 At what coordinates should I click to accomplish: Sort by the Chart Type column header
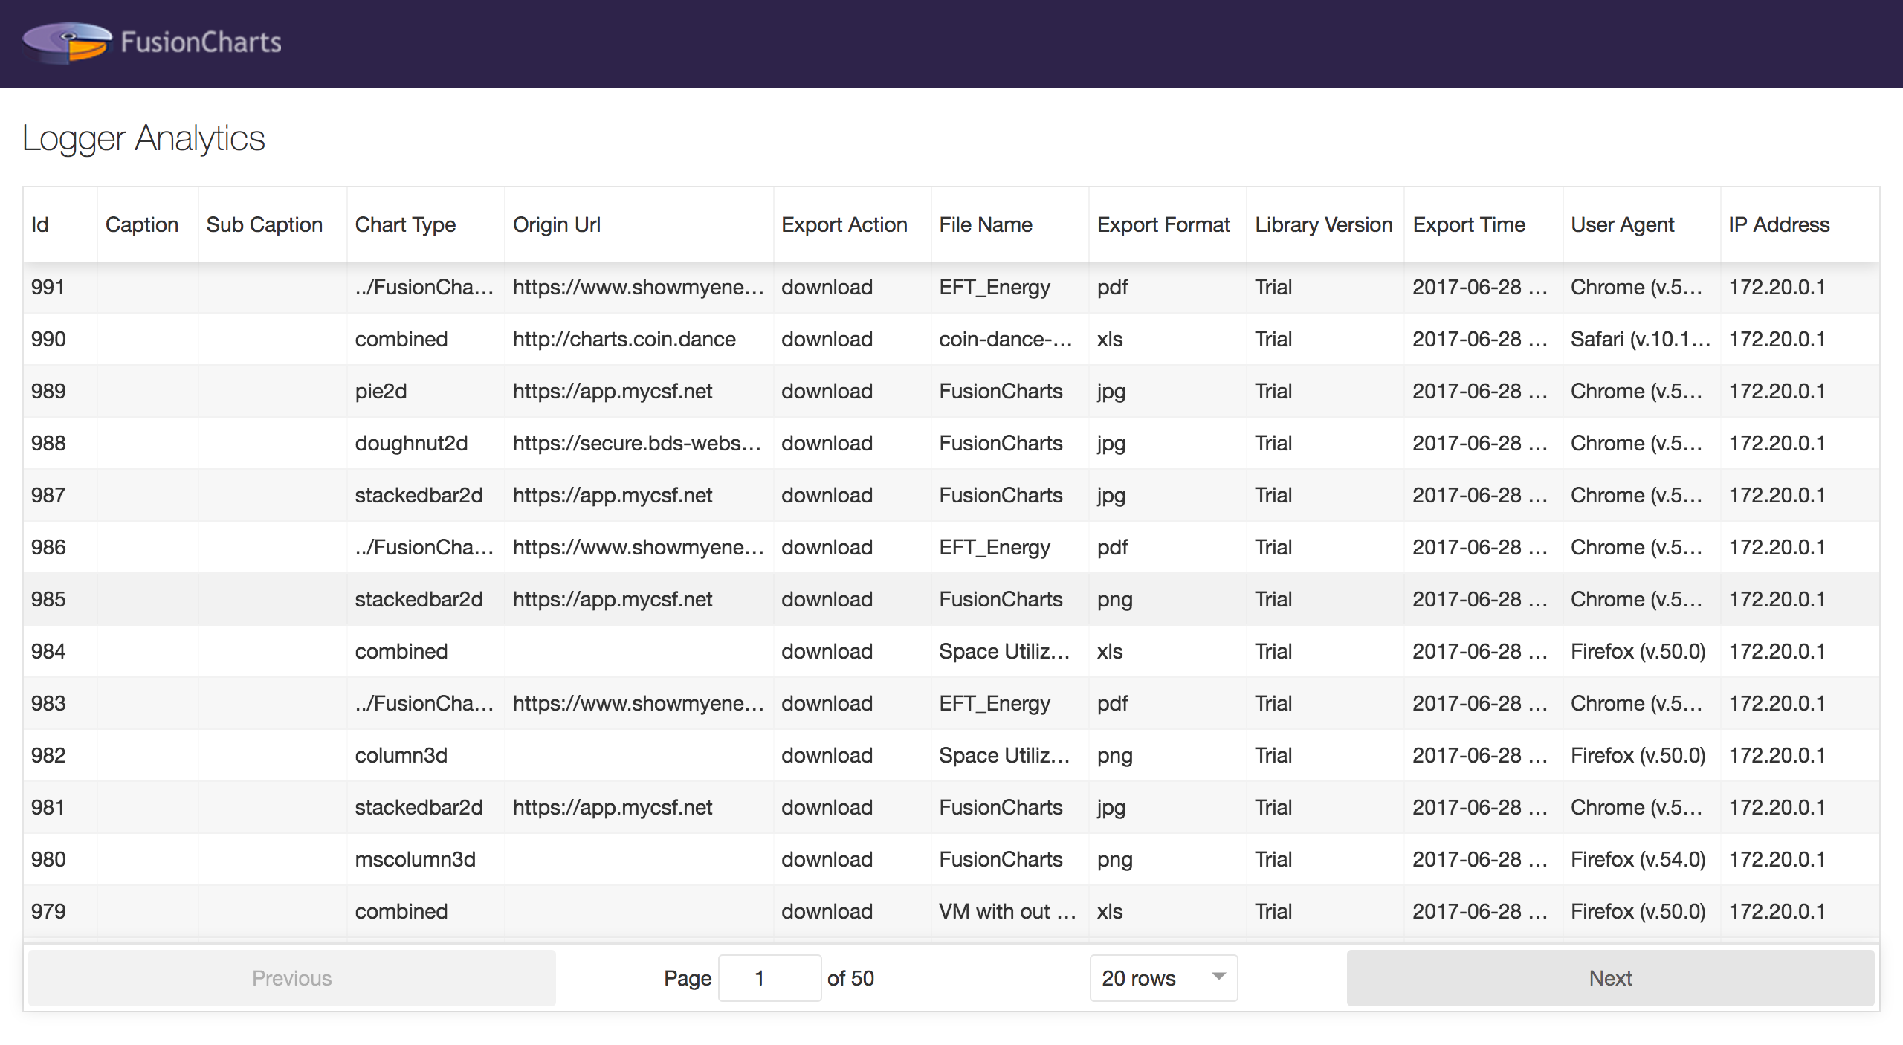pyautogui.click(x=405, y=224)
